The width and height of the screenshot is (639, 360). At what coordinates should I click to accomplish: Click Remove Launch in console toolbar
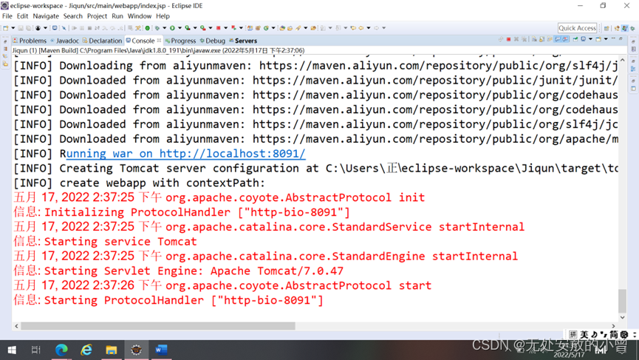coord(516,39)
